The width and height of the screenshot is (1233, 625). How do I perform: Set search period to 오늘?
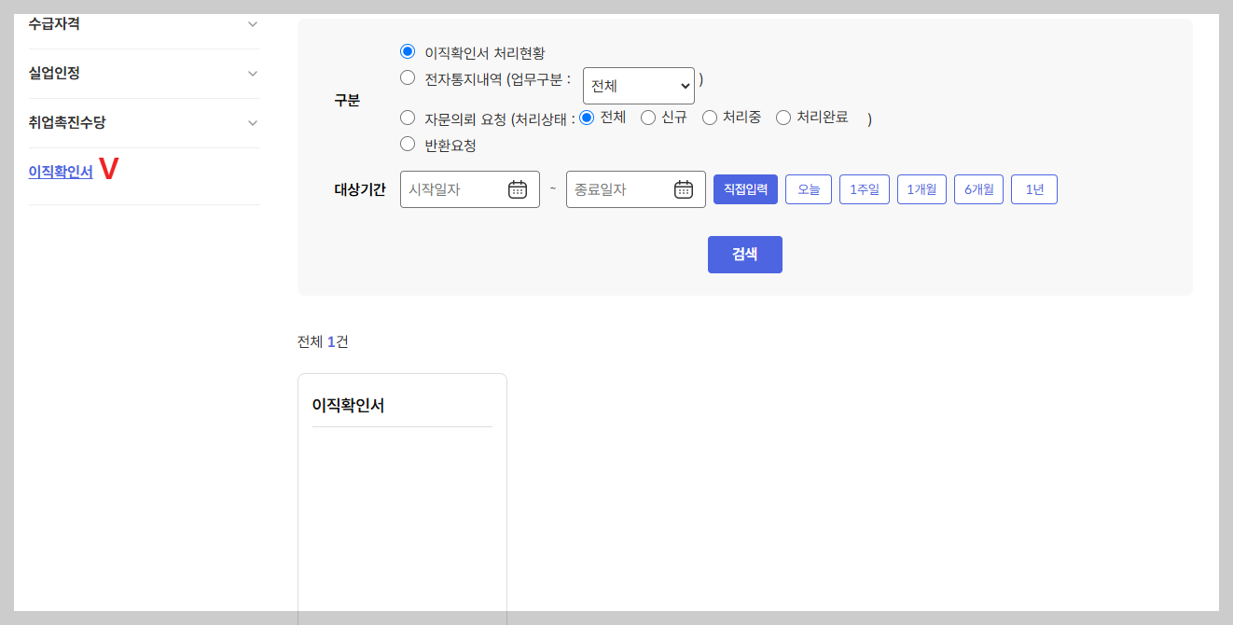(x=808, y=188)
